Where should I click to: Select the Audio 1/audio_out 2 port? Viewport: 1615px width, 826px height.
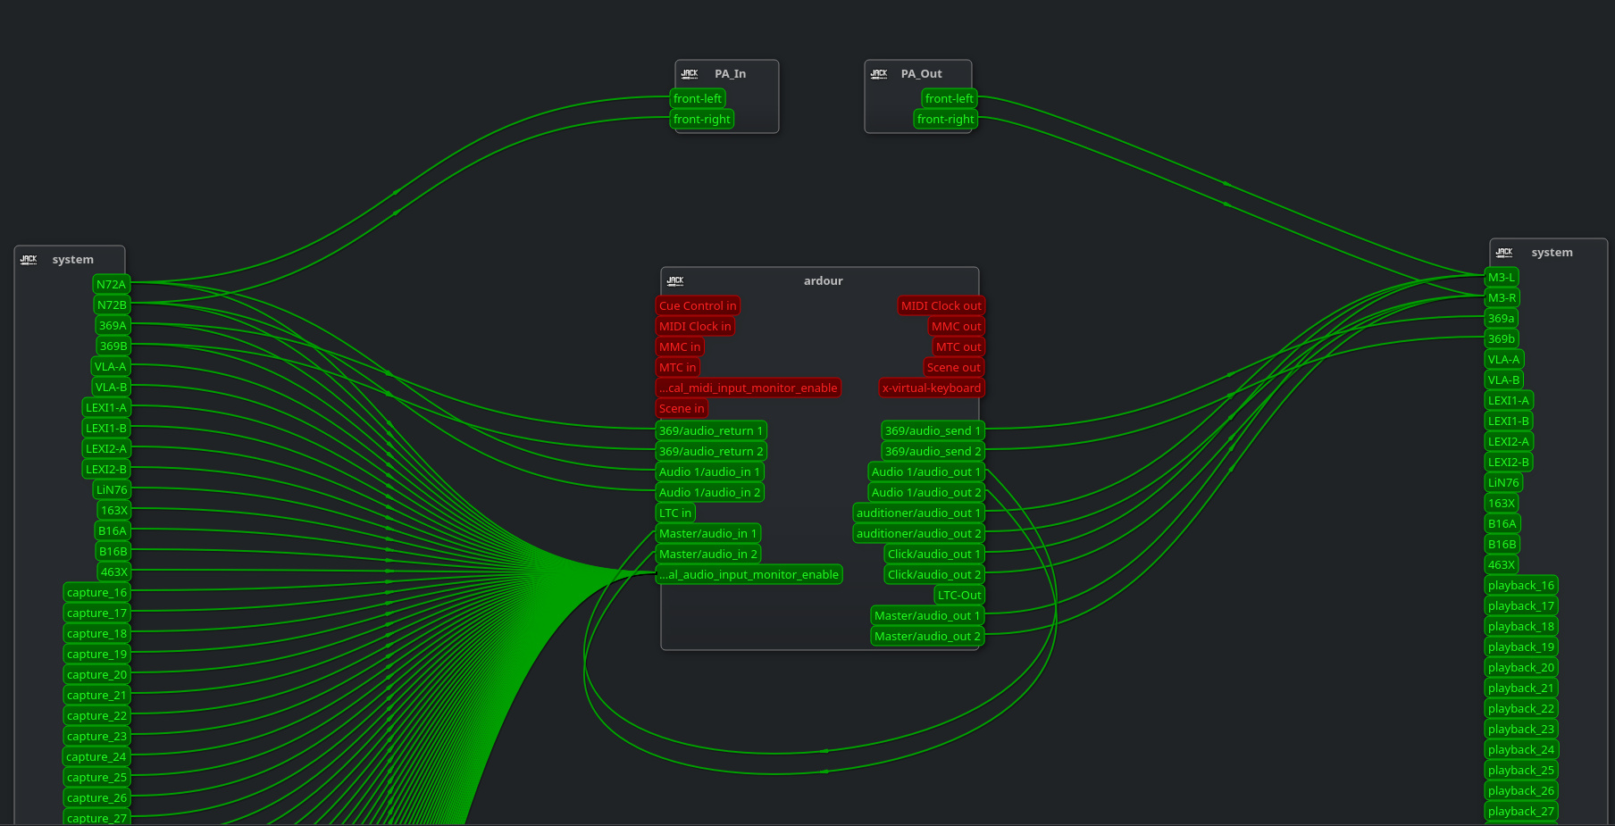tap(926, 493)
